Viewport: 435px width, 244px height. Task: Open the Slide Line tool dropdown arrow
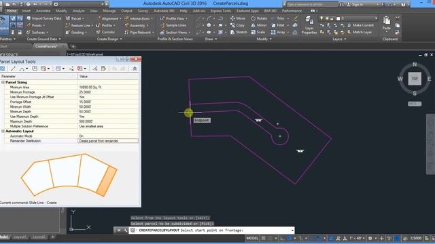[x=48, y=68]
